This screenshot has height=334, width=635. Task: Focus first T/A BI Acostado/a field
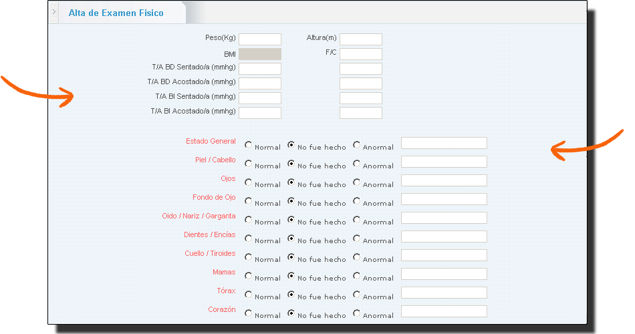259,113
